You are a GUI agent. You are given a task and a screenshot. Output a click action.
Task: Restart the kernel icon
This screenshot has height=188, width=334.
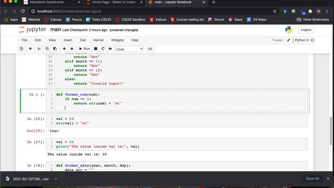click(103, 49)
